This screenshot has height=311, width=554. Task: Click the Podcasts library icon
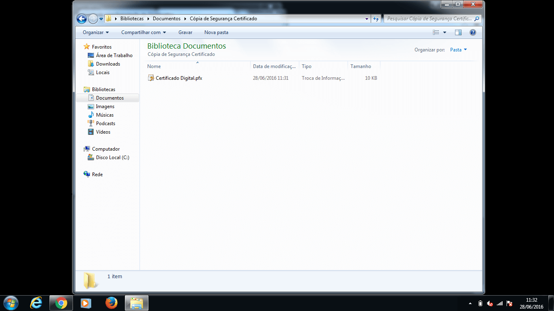[91, 124]
